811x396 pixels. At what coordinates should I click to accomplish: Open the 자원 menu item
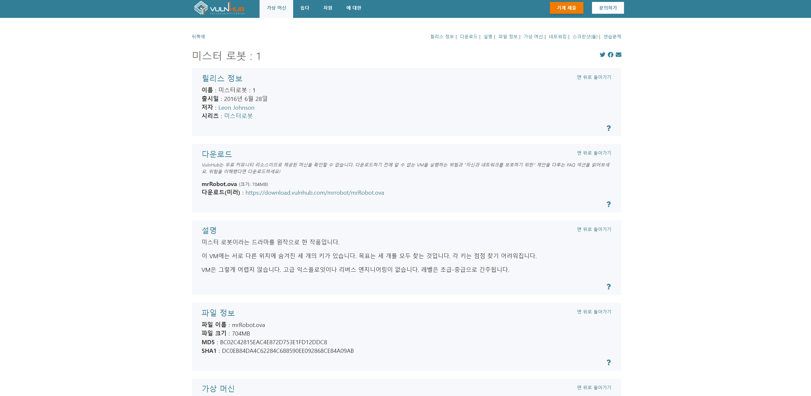pyautogui.click(x=328, y=8)
